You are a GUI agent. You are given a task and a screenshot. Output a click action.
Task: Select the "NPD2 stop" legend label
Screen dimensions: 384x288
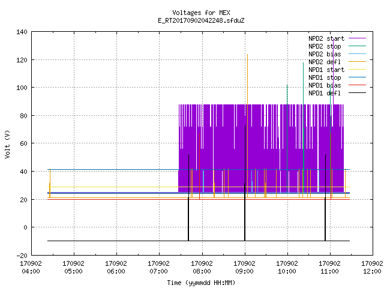[325, 46]
